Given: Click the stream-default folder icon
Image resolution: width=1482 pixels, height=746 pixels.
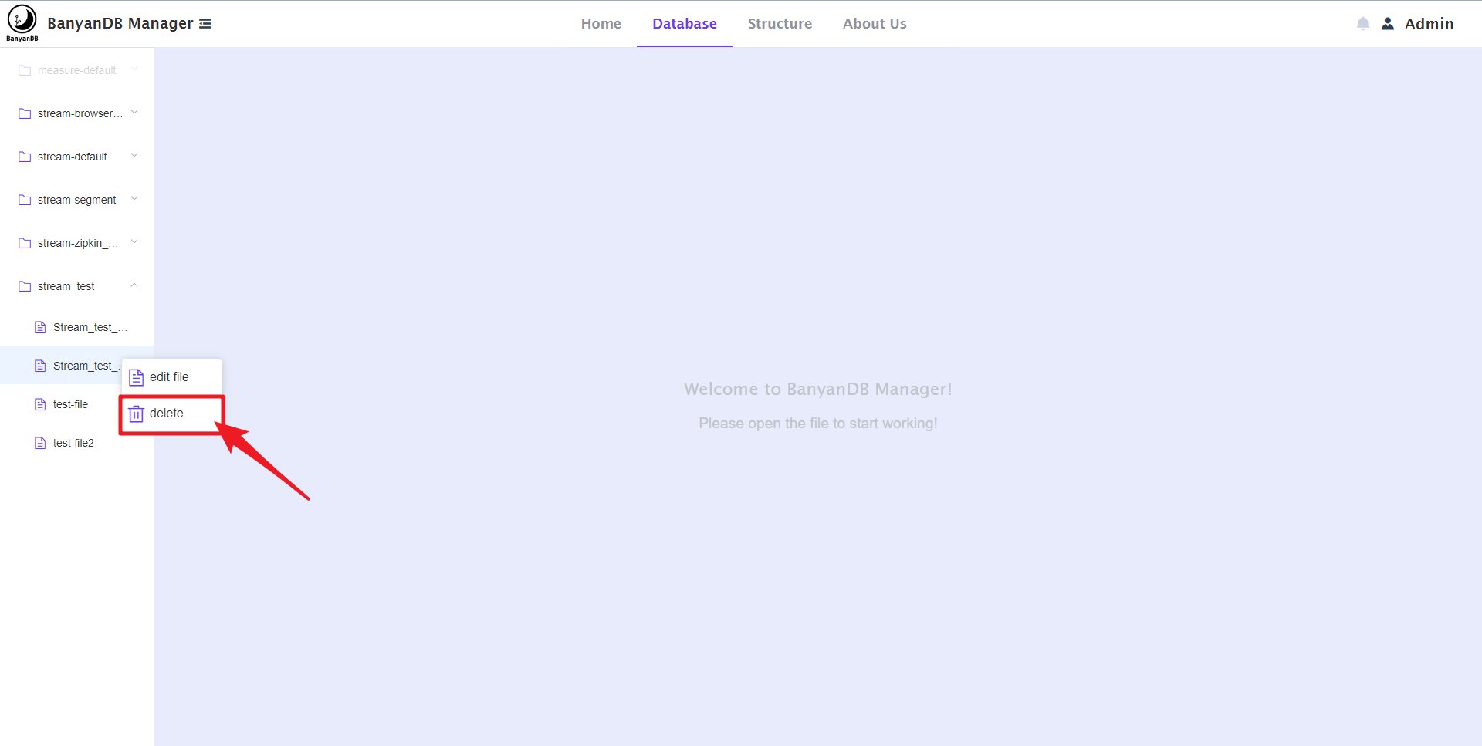Looking at the screenshot, I should [x=25, y=157].
